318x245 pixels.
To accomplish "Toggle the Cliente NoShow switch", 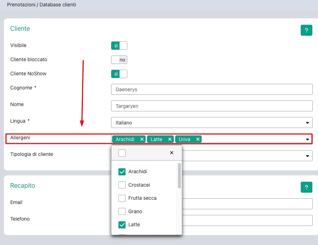I will pos(119,74).
